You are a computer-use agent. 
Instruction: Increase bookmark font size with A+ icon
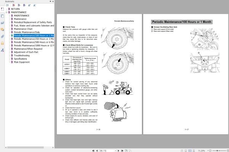tap(29, 5)
